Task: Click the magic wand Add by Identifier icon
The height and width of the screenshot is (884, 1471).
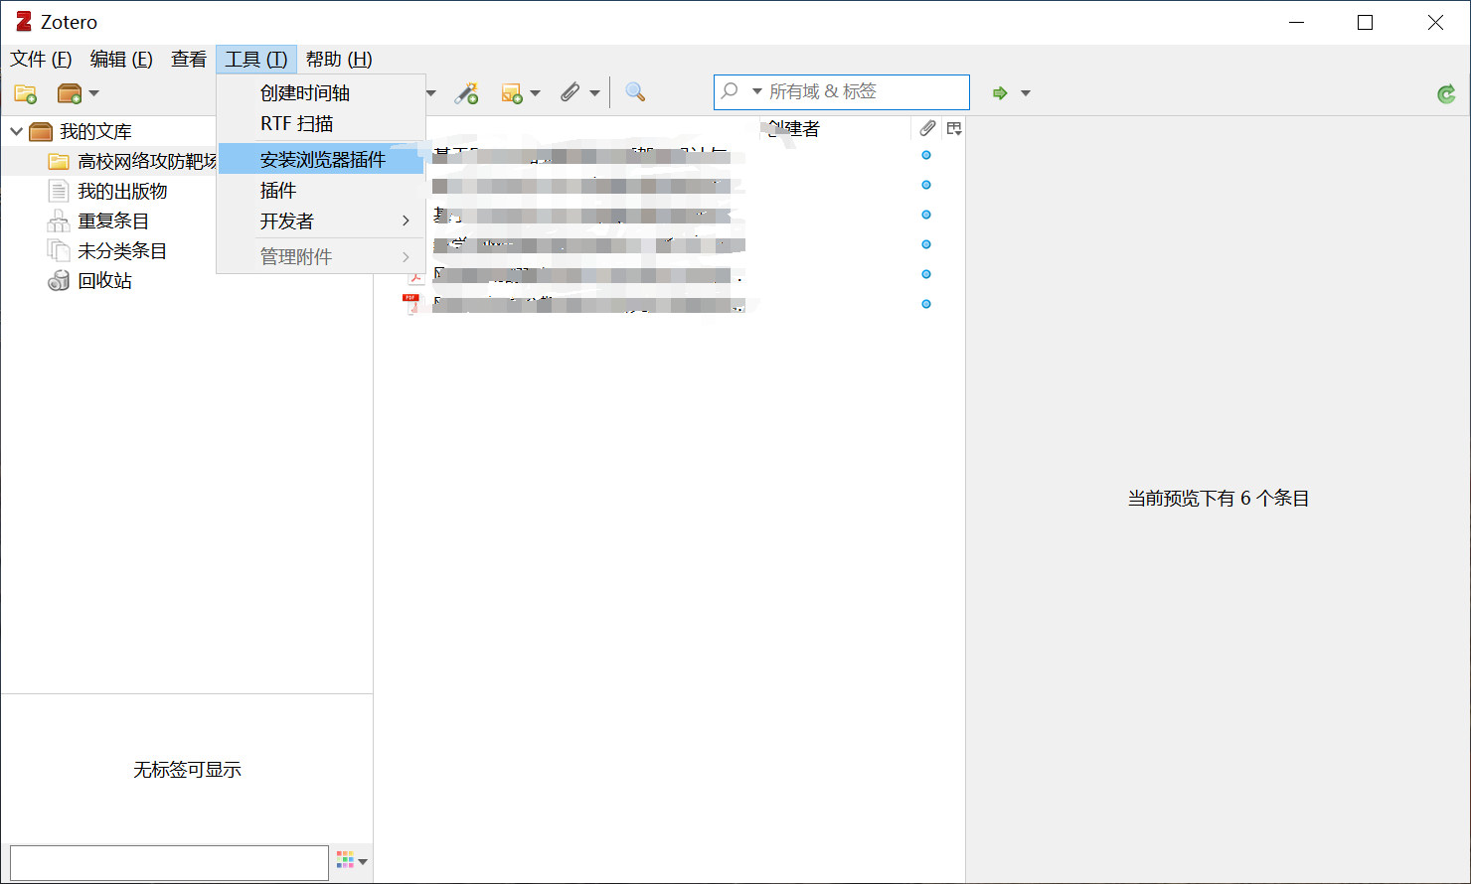Action: pyautogui.click(x=466, y=93)
